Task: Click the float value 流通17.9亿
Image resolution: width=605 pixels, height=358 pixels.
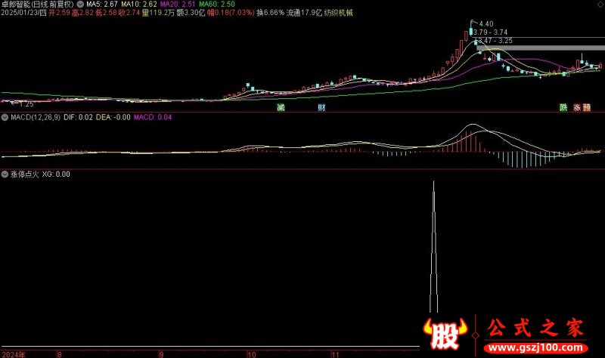Action: pyautogui.click(x=304, y=13)
